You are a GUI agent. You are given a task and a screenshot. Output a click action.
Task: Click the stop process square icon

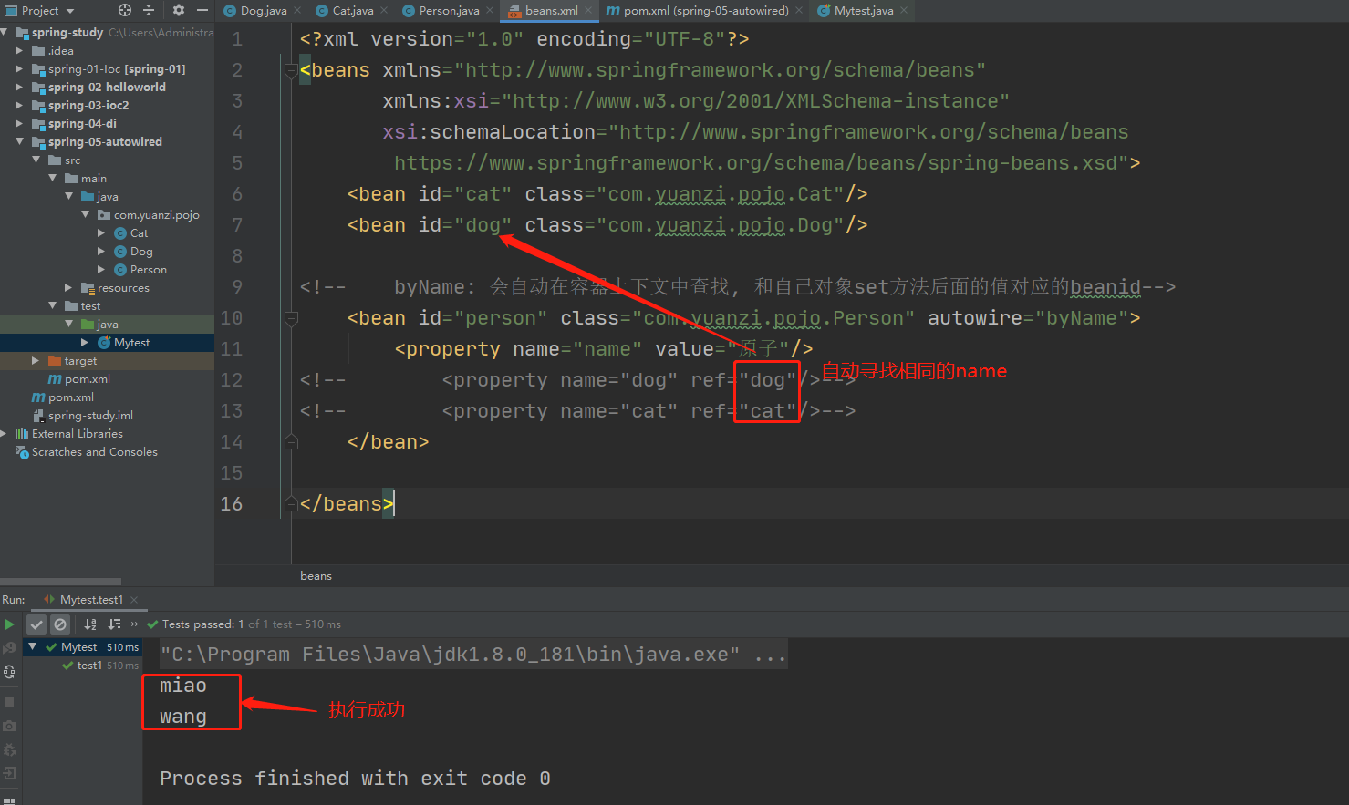[9, 702]
